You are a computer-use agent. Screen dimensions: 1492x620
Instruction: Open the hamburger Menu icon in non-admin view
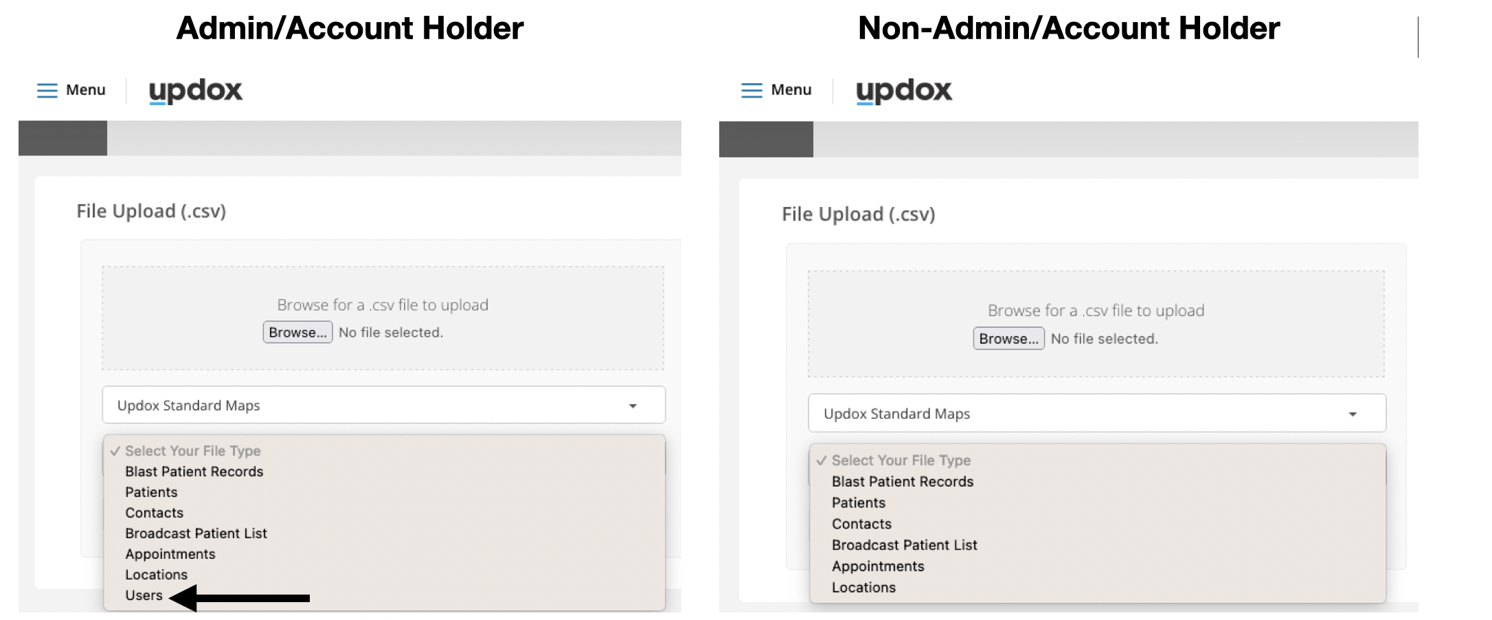click(x=751, y=91)
